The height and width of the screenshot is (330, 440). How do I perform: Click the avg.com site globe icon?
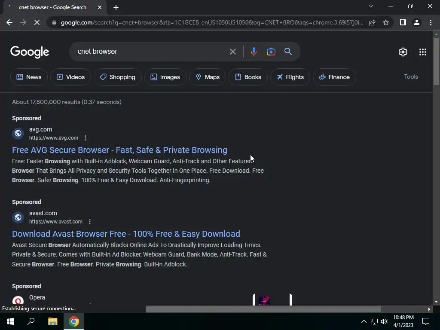(x=18, y=133)
